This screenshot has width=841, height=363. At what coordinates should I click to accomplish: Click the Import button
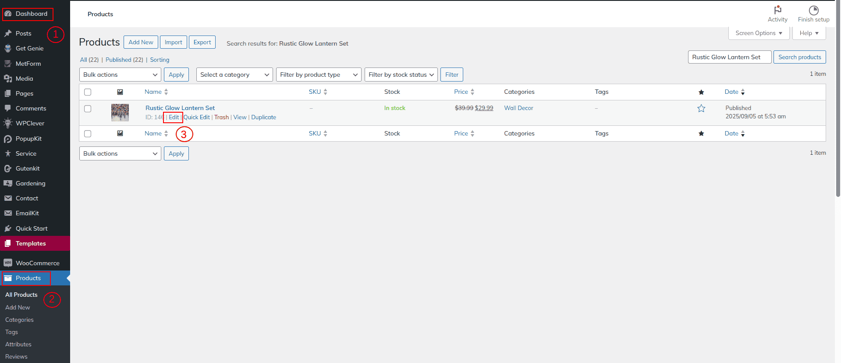click(174, 42)
